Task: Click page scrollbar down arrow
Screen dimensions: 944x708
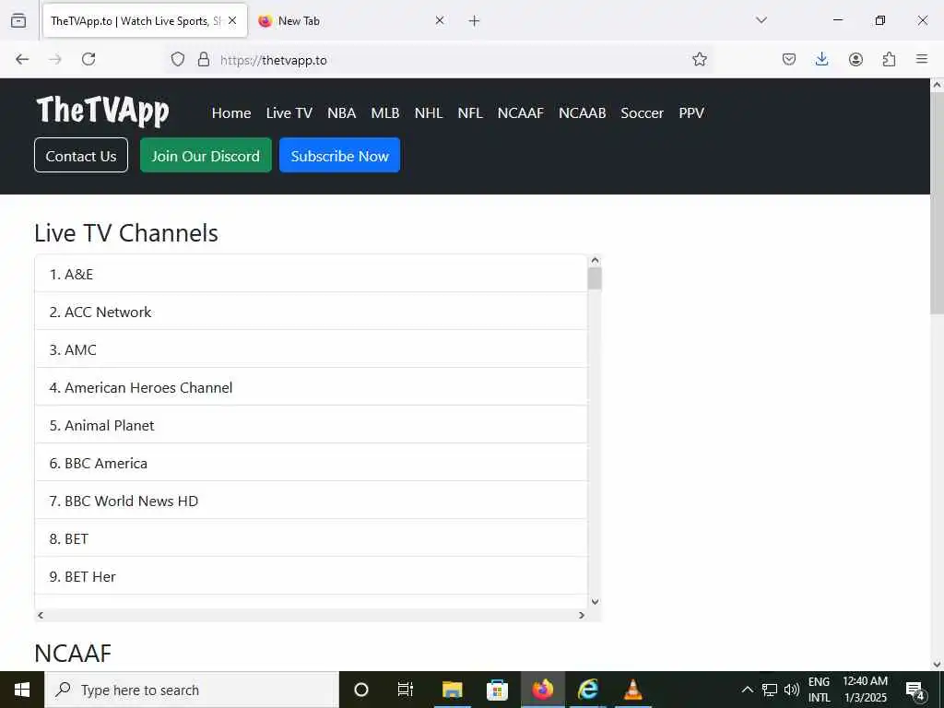Action: 937,664
